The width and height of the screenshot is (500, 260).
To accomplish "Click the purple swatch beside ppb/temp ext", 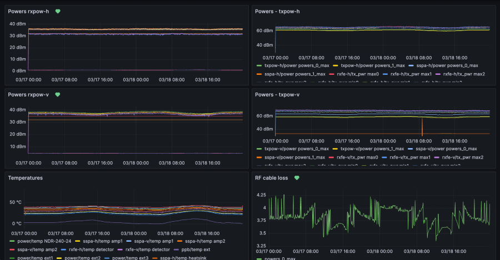I will click(x=176, y=250).
